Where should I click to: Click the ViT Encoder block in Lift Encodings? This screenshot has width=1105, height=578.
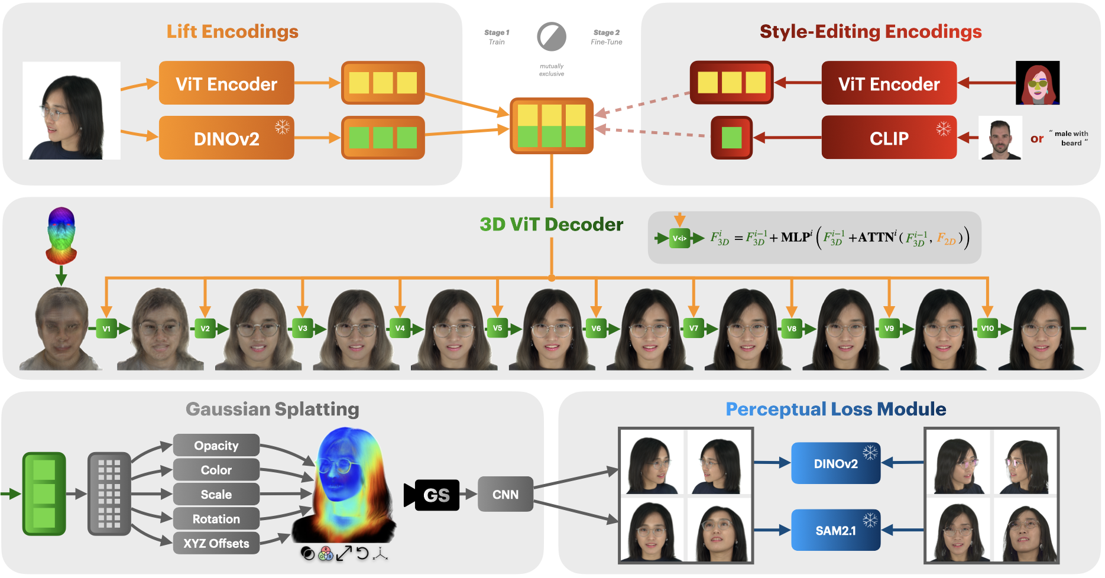click(x=226, y=83)
